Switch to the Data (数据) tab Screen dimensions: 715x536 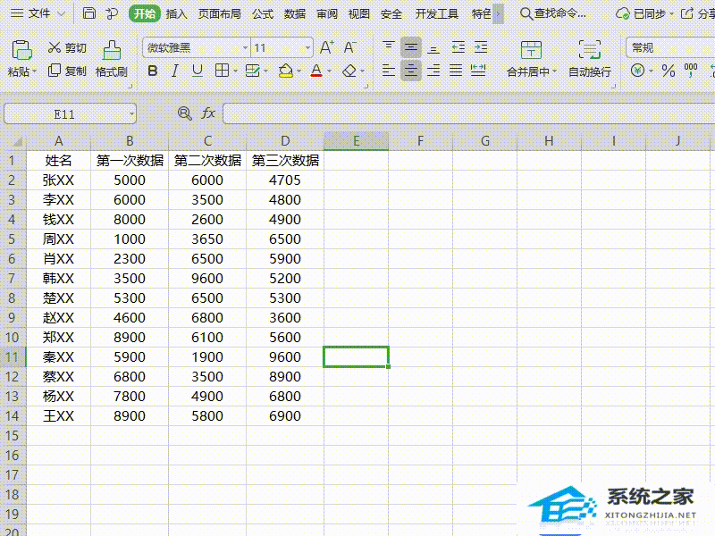pos(295,13)
